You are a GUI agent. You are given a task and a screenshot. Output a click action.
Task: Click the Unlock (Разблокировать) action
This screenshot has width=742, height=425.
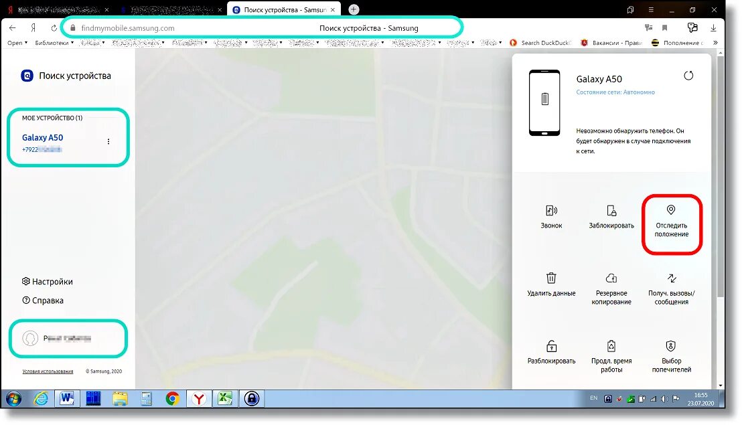click(551, 353)
